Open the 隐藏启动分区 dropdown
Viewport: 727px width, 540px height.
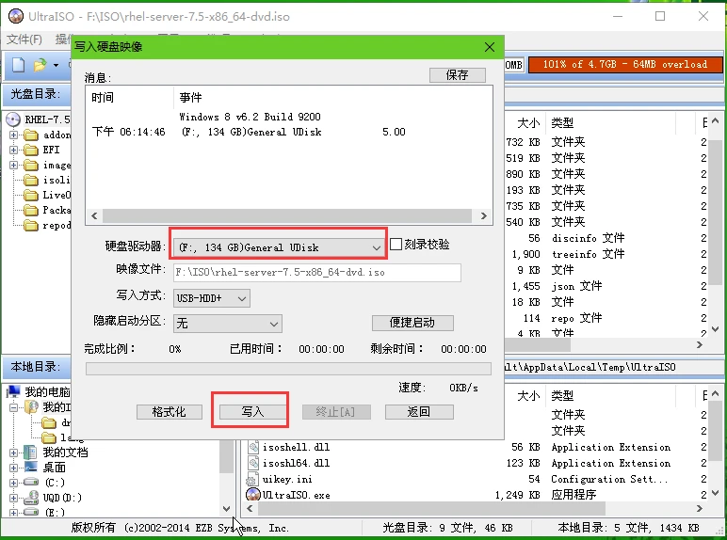pos(228,324)
